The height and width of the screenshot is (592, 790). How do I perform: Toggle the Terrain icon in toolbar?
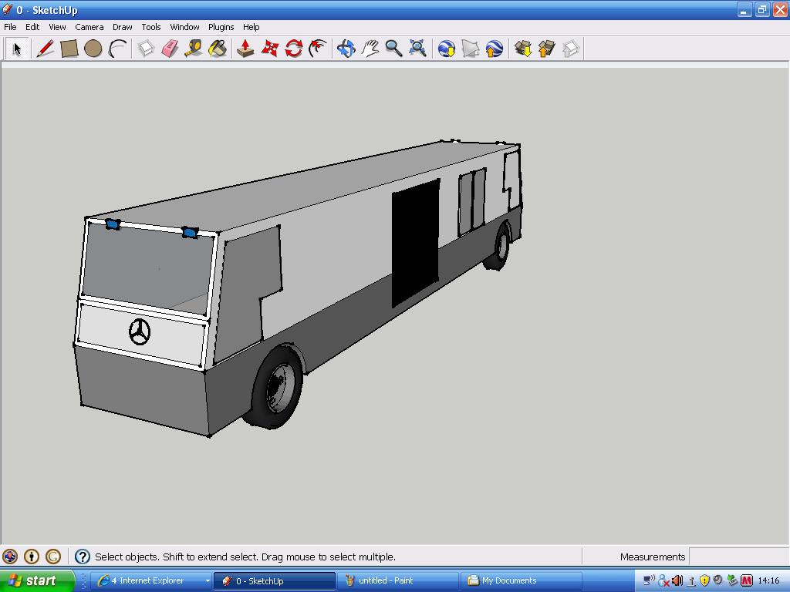point(470,49)
